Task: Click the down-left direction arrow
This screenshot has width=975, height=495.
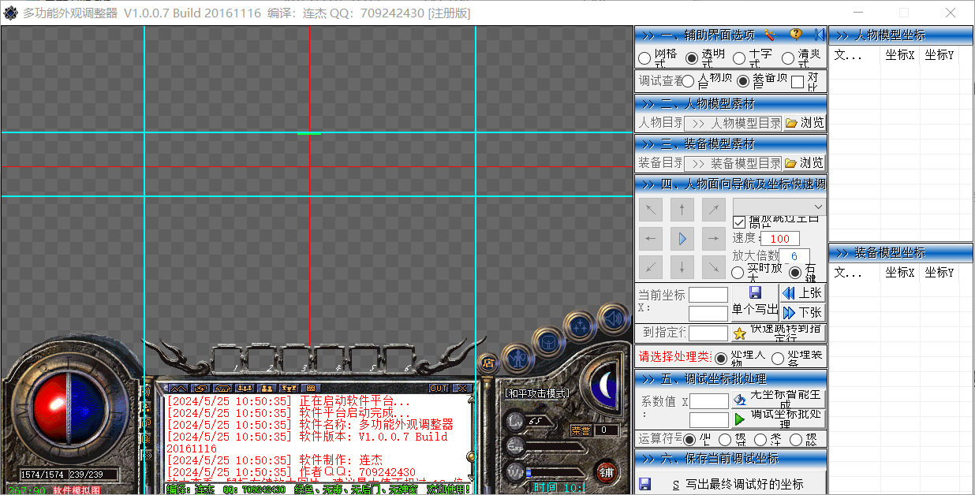Action: pos(650,266)
